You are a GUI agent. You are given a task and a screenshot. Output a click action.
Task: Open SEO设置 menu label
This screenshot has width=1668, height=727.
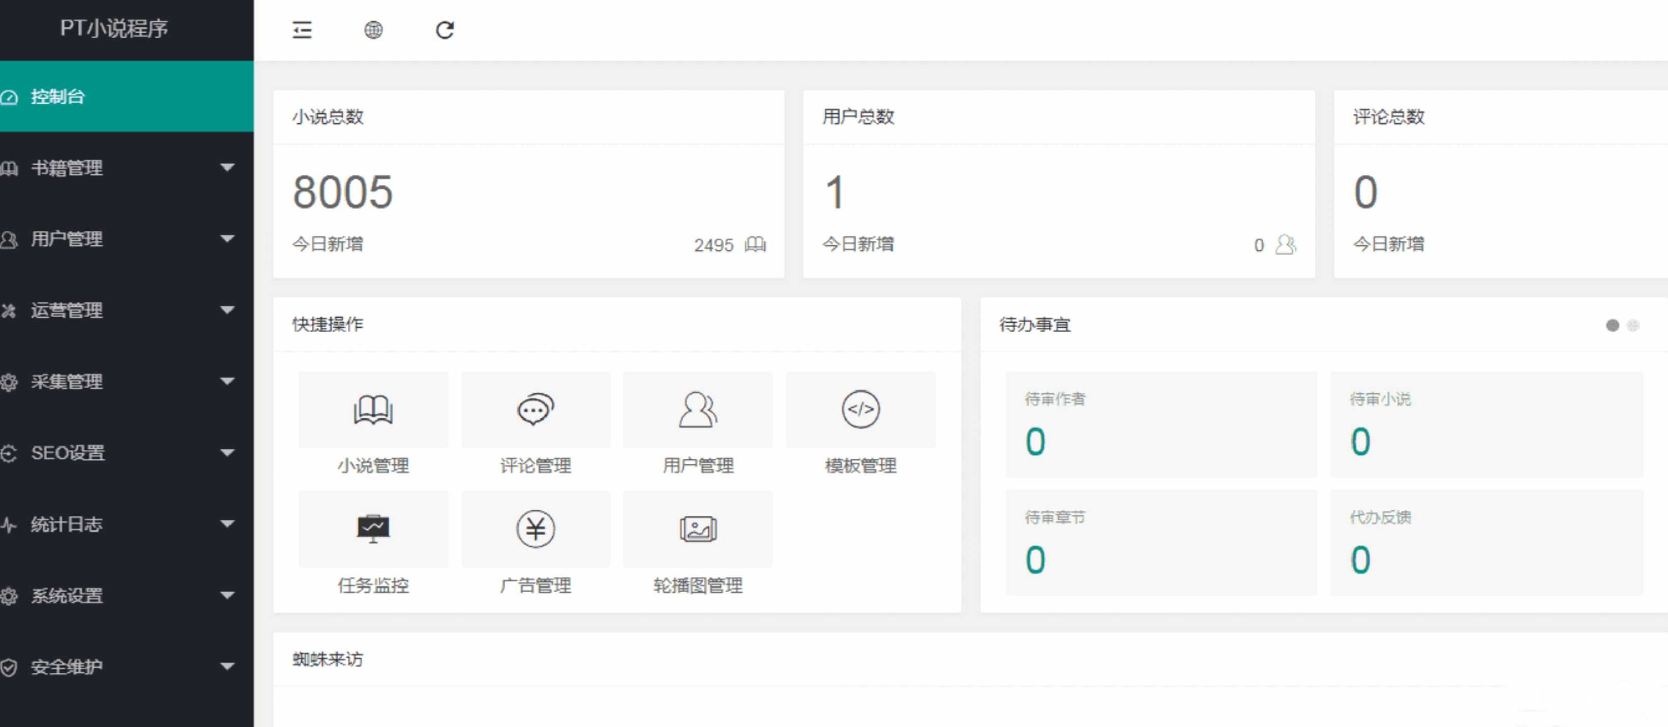point(68,454)
